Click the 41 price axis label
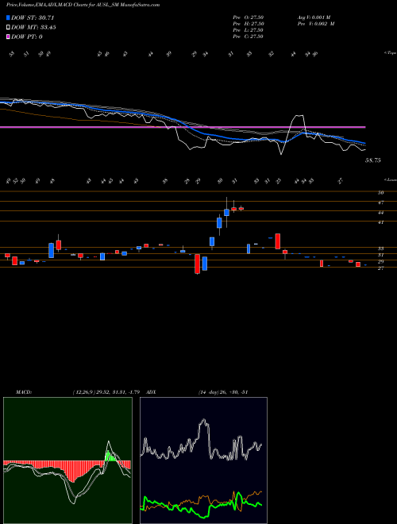The image size is (397, 524). [x=381, y=222]
